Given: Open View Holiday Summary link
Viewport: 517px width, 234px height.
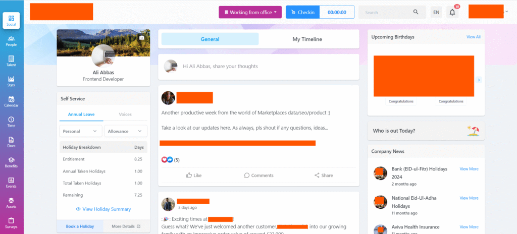Looking at the screenshot, I should [x=103, y=209].
